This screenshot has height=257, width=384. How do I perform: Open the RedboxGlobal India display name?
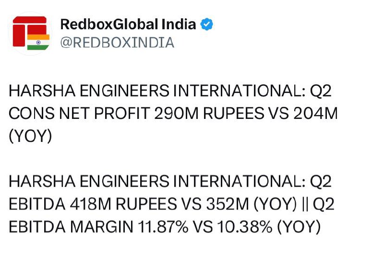[x=128, y=24]
